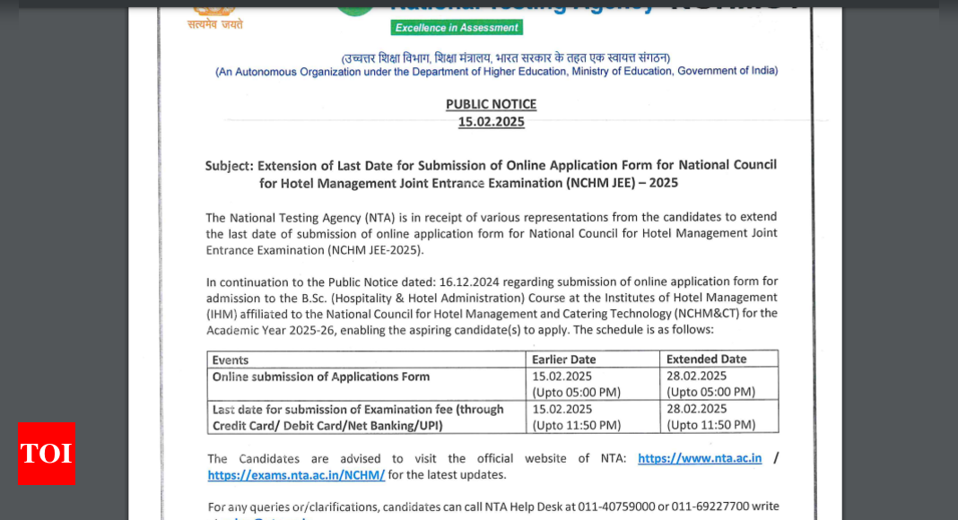Open the https://www.nta.ac.in link

pos(700,458)
